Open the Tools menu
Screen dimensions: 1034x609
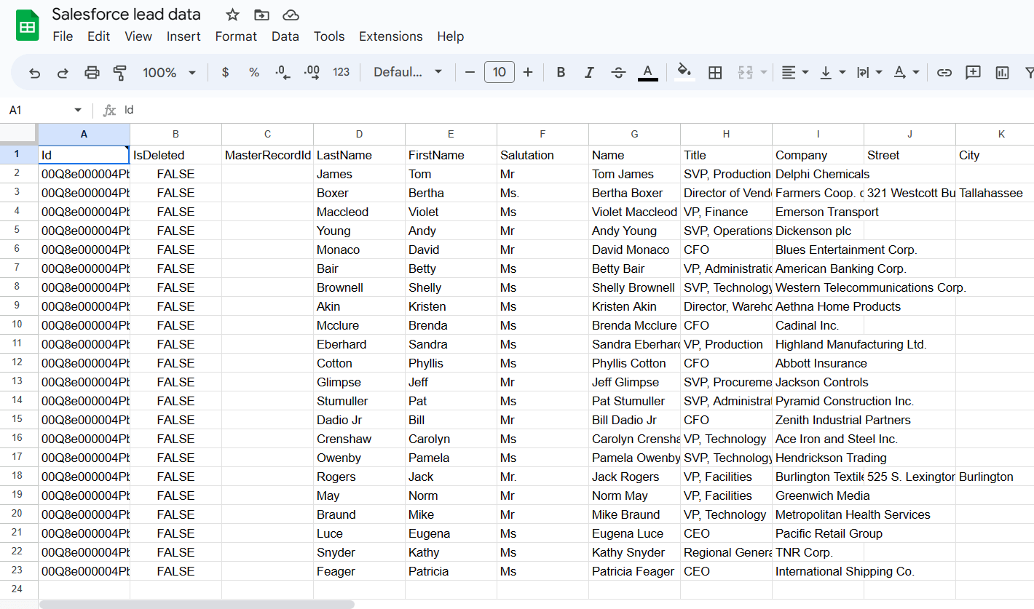(x=329, y=36)
